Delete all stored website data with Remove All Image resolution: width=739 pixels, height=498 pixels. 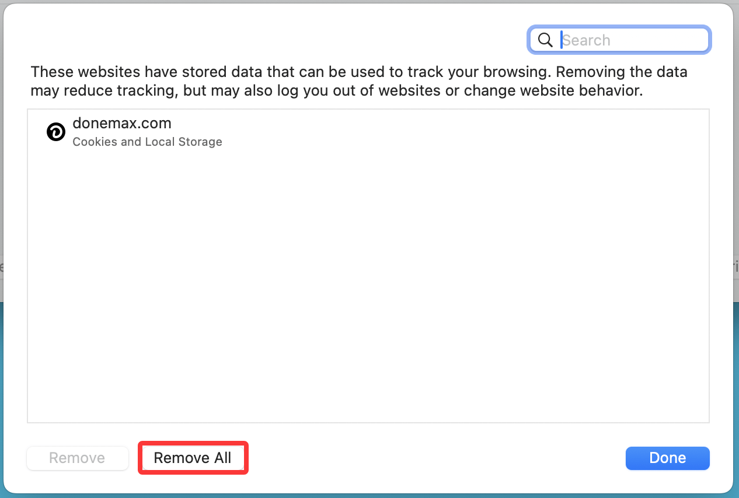click(193, 458)
